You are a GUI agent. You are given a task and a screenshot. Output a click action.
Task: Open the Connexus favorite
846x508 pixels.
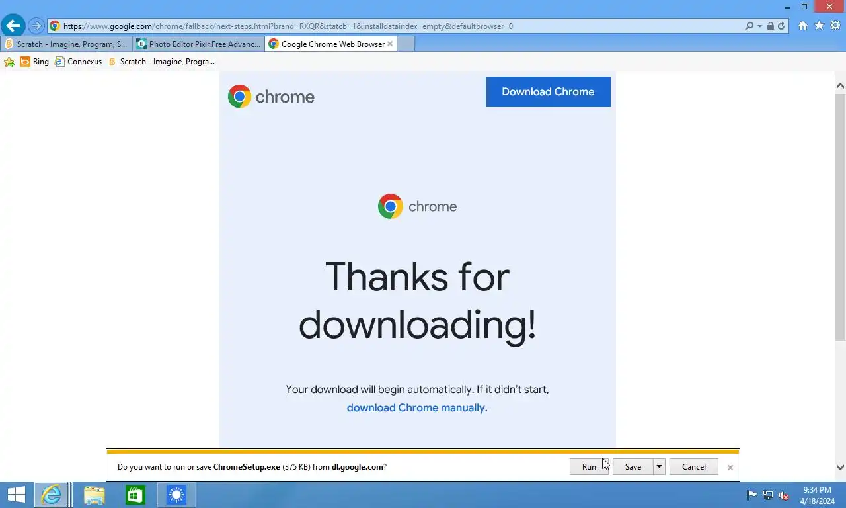pos(79,62)
